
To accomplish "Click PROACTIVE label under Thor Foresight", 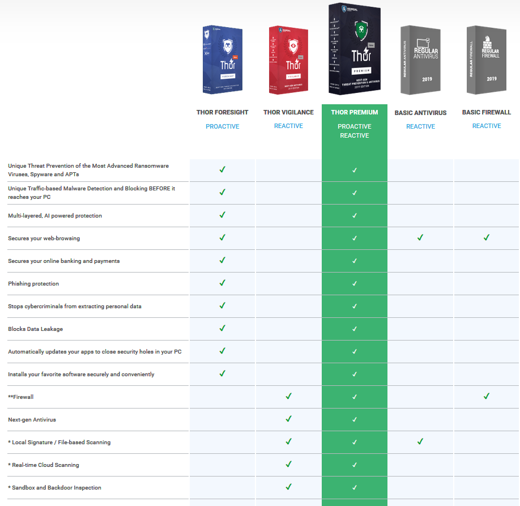I will coord(223,126).
